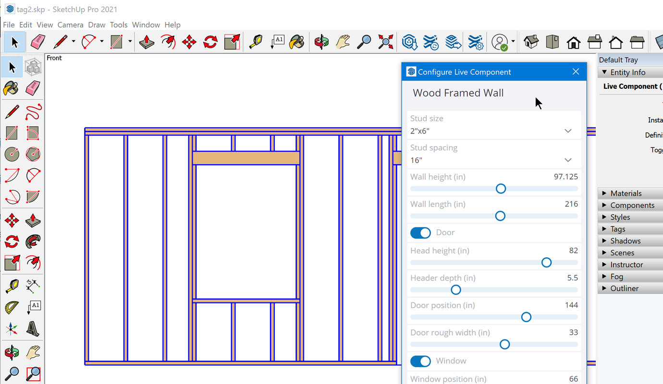
Task: Select the Push/Pull tool in top toolbar
Action: [147, 42]
